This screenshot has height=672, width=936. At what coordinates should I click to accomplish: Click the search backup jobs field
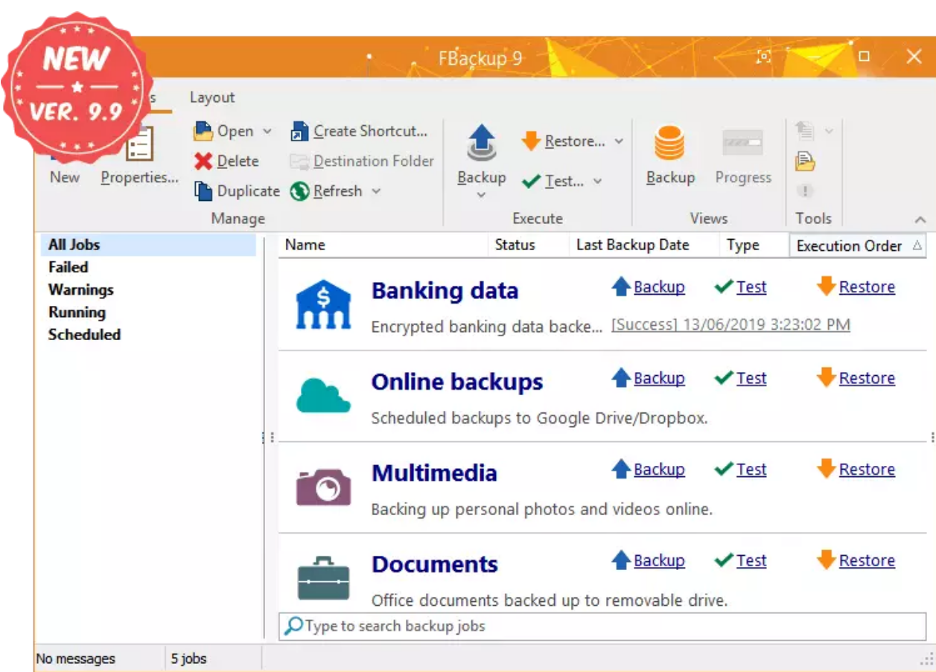pos(521,627)
